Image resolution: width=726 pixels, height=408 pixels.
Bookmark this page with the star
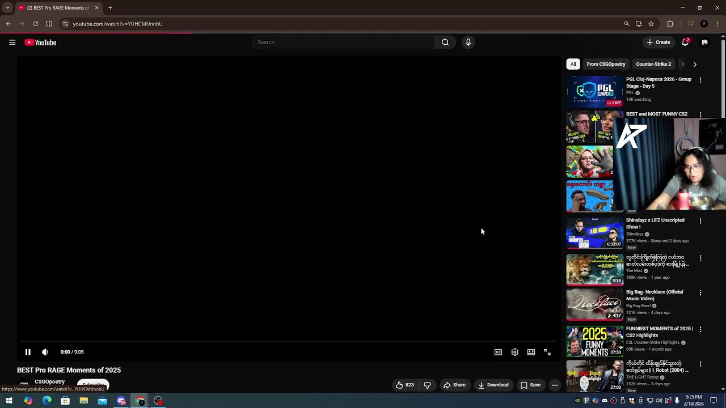point(651,24)
